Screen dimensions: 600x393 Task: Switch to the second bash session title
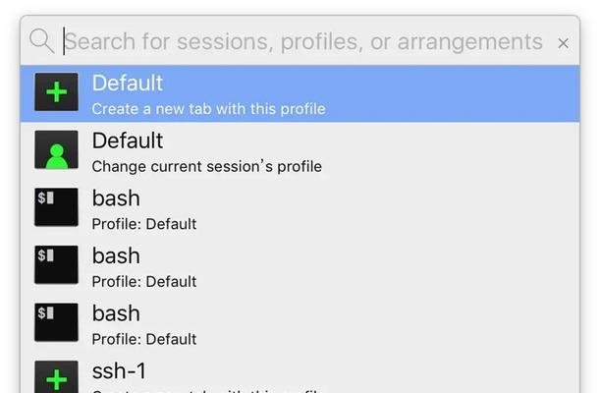[x=116, y=255]
